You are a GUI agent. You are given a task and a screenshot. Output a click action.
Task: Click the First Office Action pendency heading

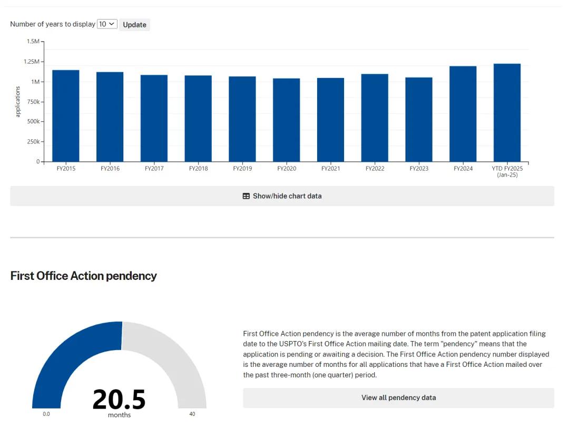tap(83, 276)
